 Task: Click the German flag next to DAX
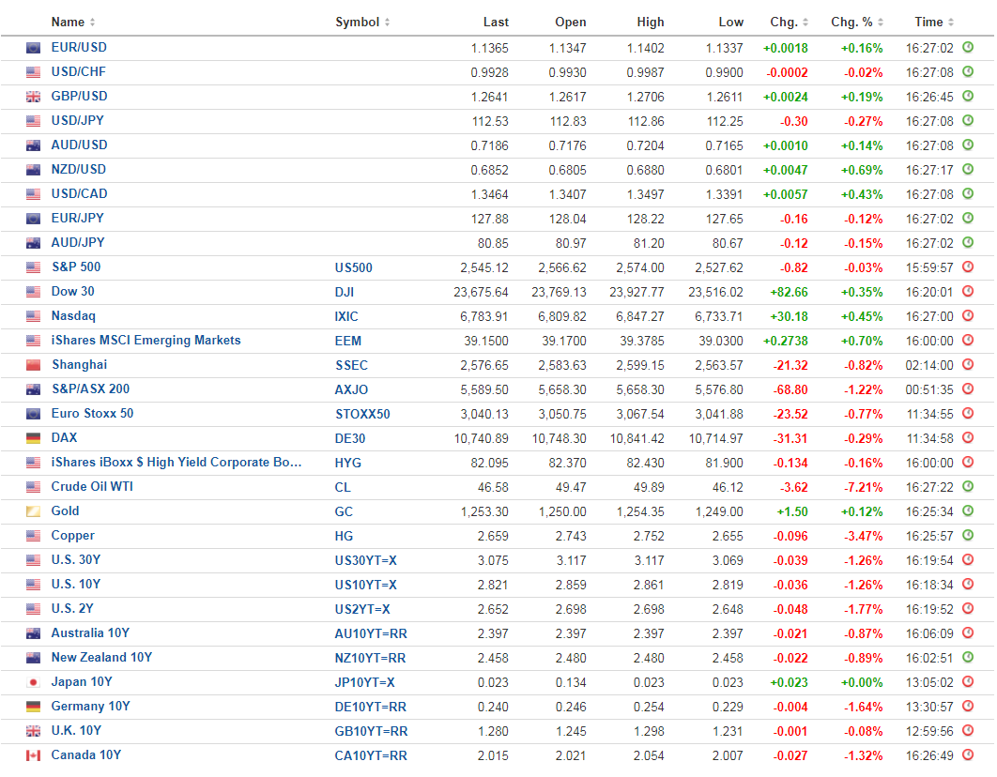[34, 438]
